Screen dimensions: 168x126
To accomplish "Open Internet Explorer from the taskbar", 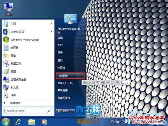I will 19,122.
